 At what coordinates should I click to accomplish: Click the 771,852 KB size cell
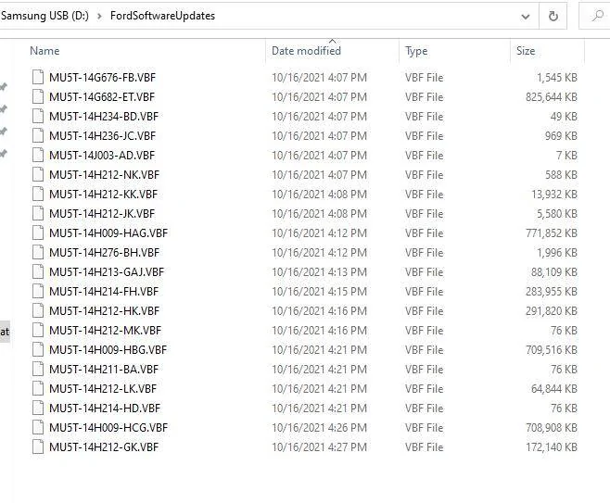click(552, 233)
